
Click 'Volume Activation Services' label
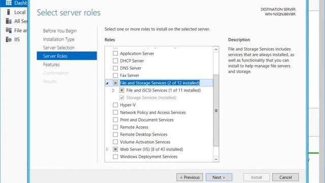click(x=145, y=142)
